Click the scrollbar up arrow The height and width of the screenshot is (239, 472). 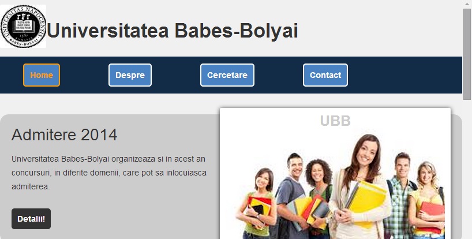467,3
